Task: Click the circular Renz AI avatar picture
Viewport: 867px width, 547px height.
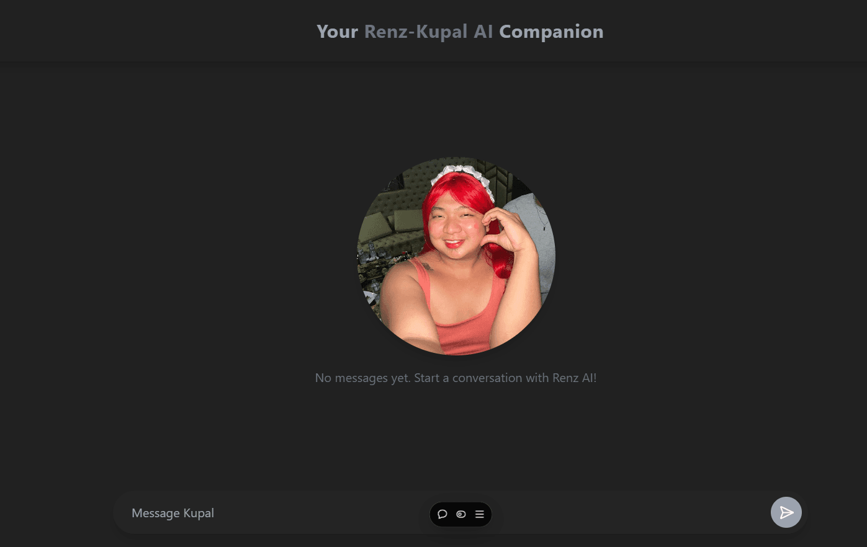Action: (456, 256)
